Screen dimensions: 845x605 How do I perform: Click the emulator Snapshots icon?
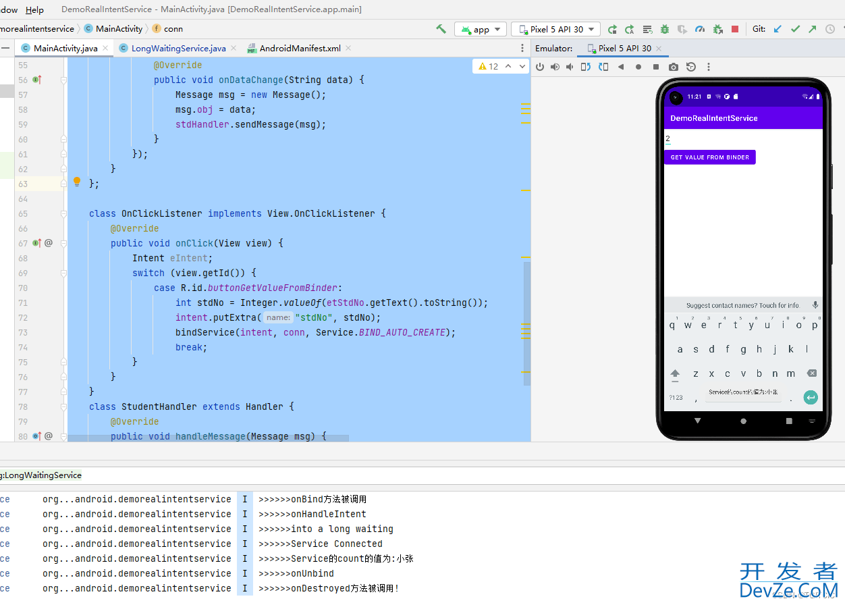[x=691, y=67]
